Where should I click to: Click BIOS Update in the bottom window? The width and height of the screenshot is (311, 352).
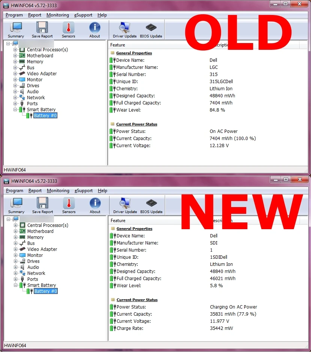click(x=151, y=206)
